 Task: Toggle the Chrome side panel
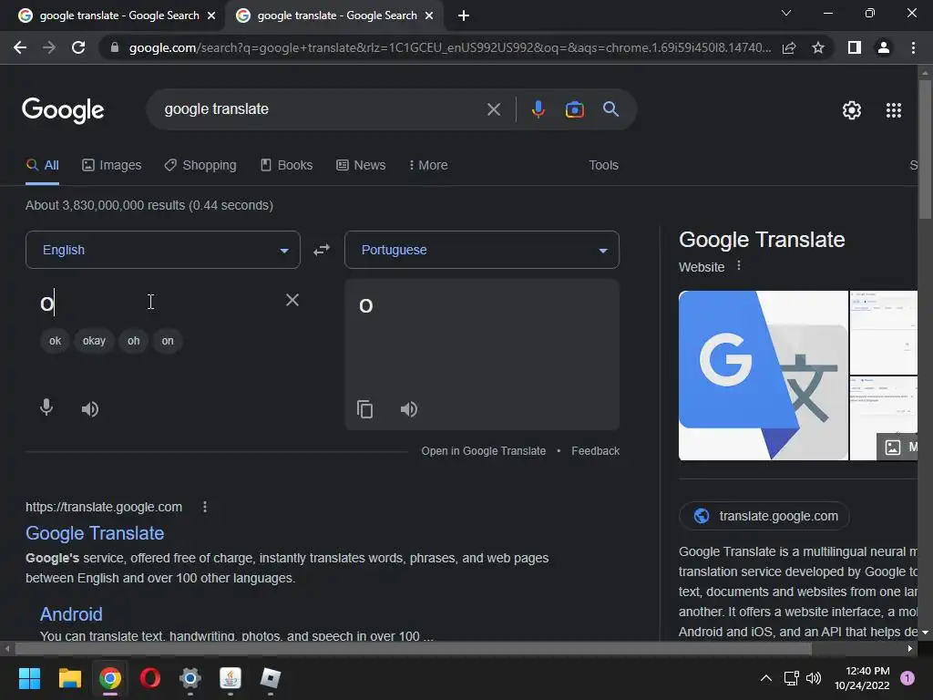point(855,47)
